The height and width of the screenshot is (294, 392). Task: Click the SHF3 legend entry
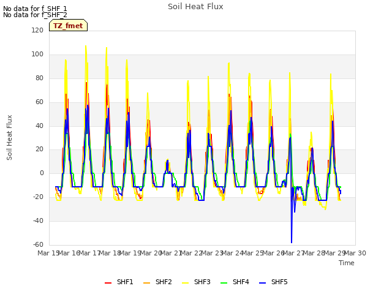(x=196, y=282)
